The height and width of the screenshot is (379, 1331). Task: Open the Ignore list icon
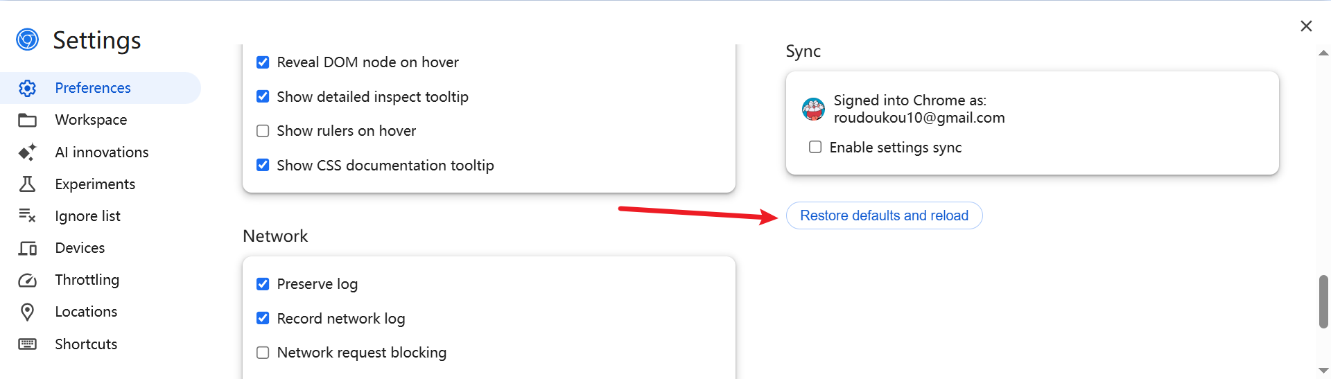point(27,216)
